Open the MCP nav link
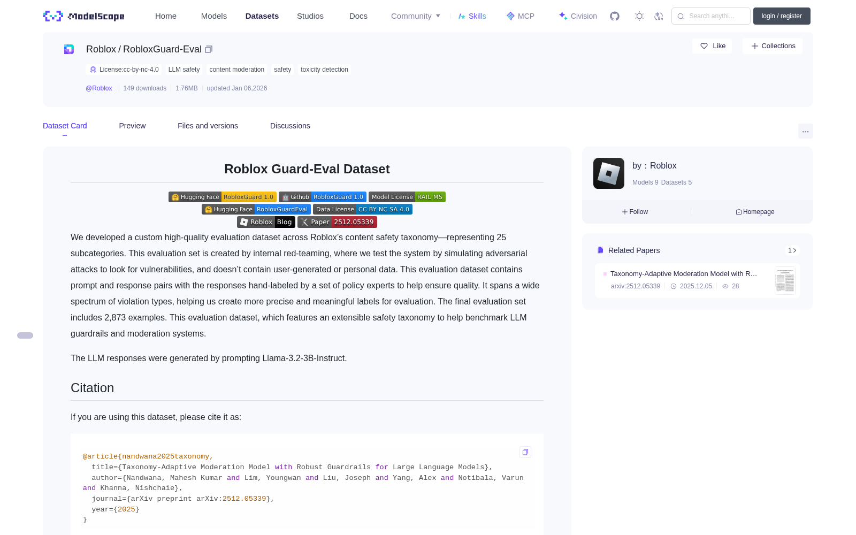The height and width of the screenshot is (535, 856). [x=520, y=16]
